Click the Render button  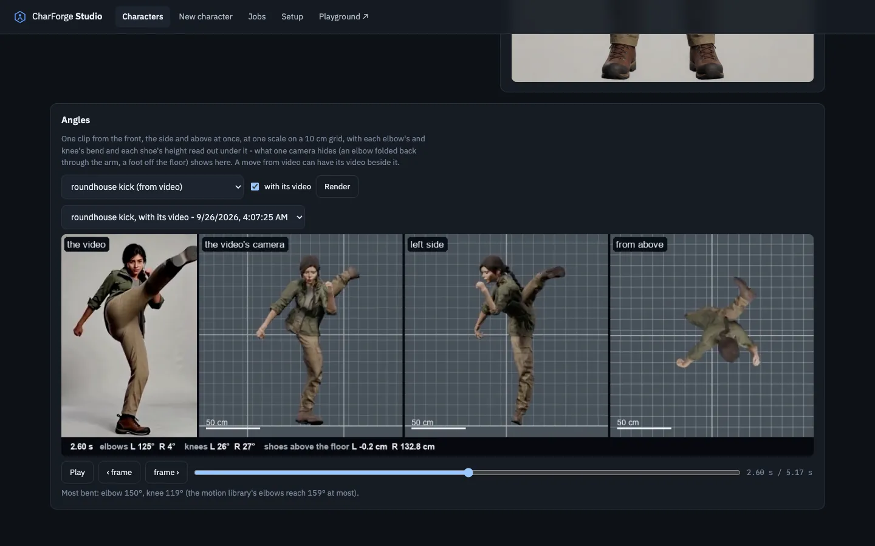[337, 187]
